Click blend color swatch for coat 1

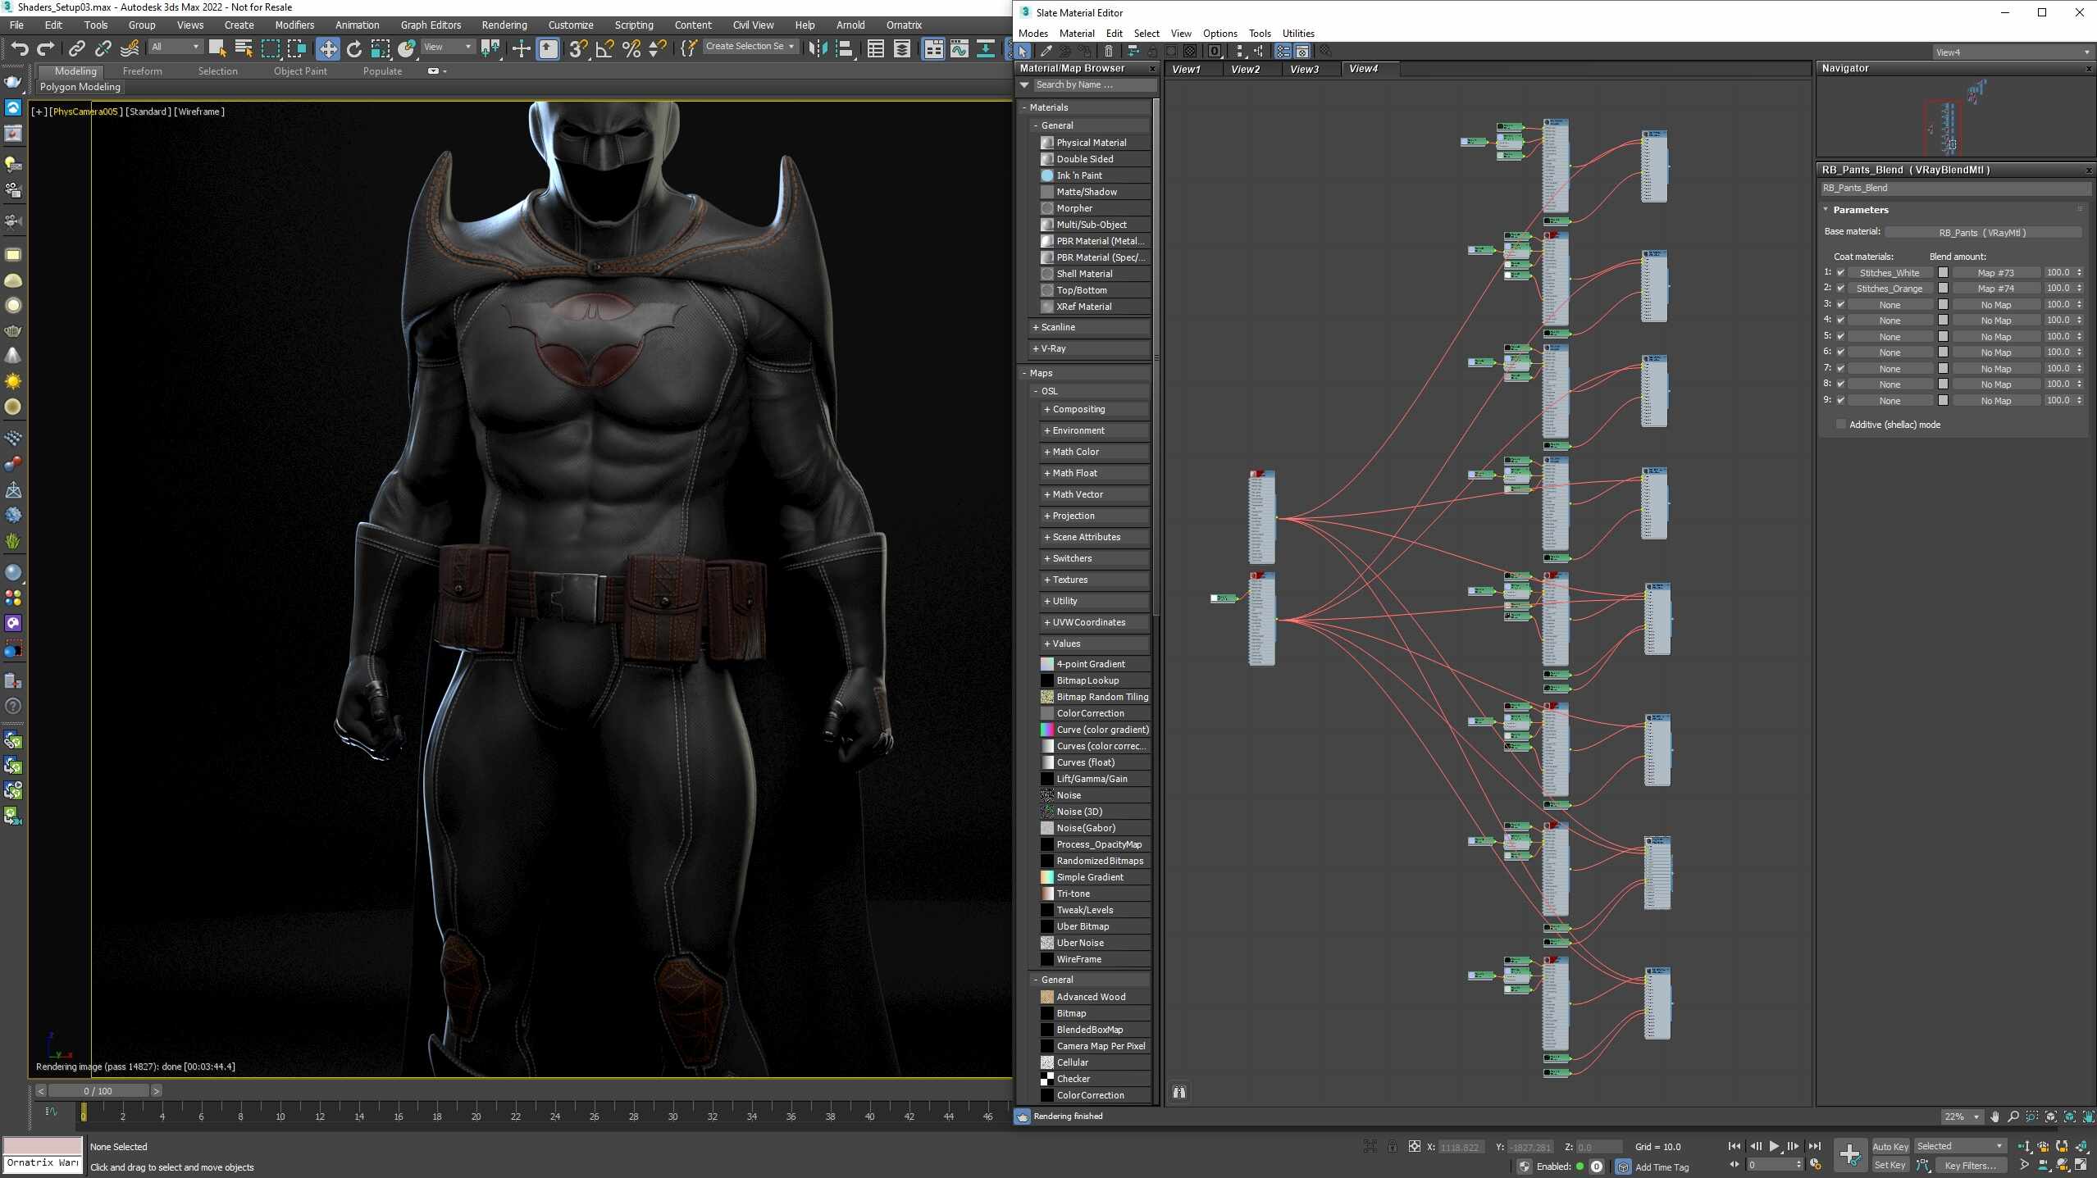point(1942,273)
